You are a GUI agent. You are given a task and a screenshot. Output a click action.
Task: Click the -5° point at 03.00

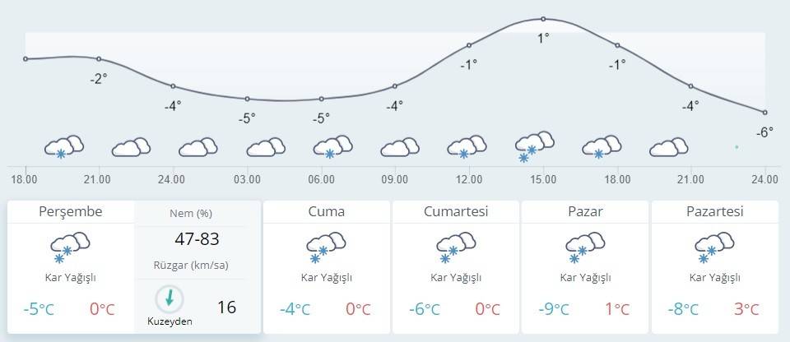click(x=247, y=99)
